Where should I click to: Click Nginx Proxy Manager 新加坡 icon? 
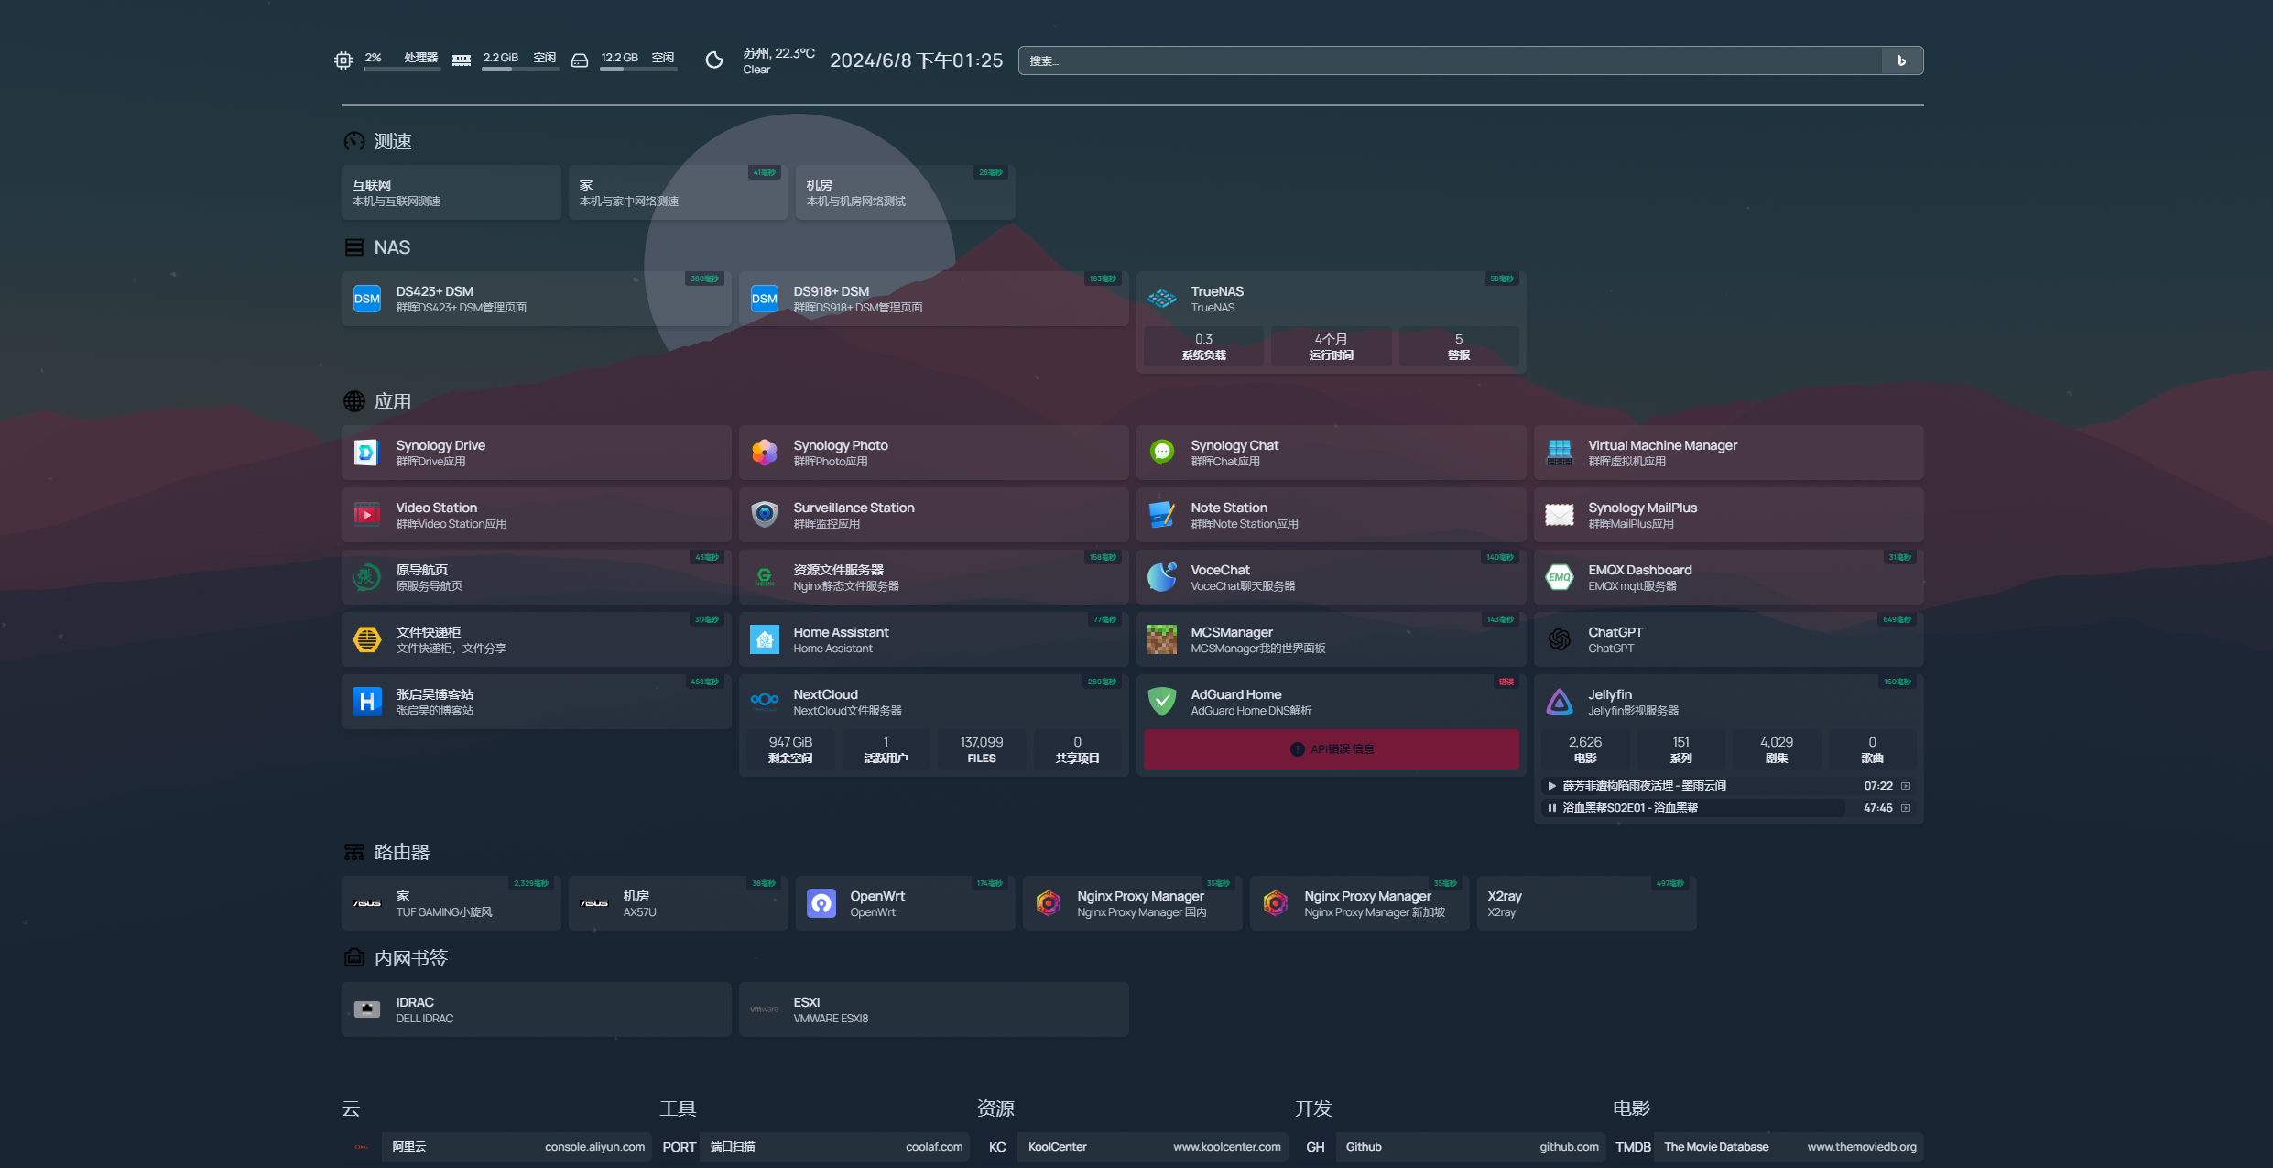pyautogui.click(x=1276, y=903)
